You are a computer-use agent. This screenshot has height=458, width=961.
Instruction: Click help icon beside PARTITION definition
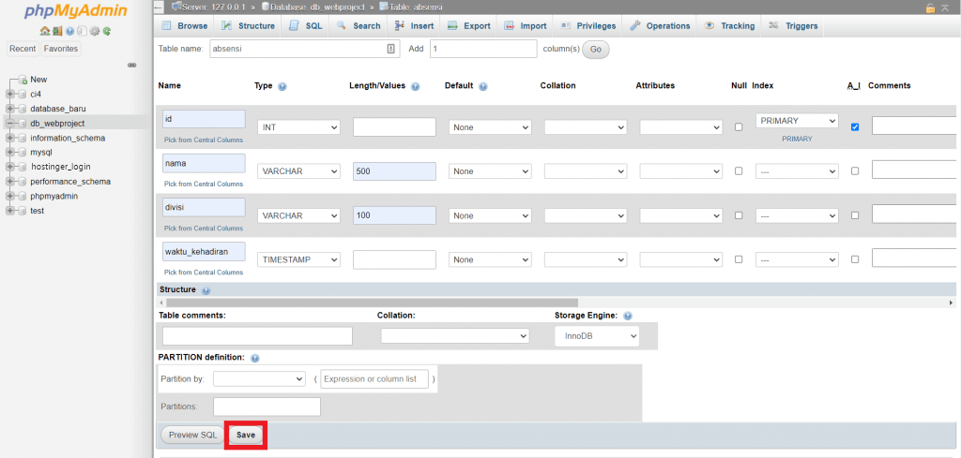coord(255,358)
